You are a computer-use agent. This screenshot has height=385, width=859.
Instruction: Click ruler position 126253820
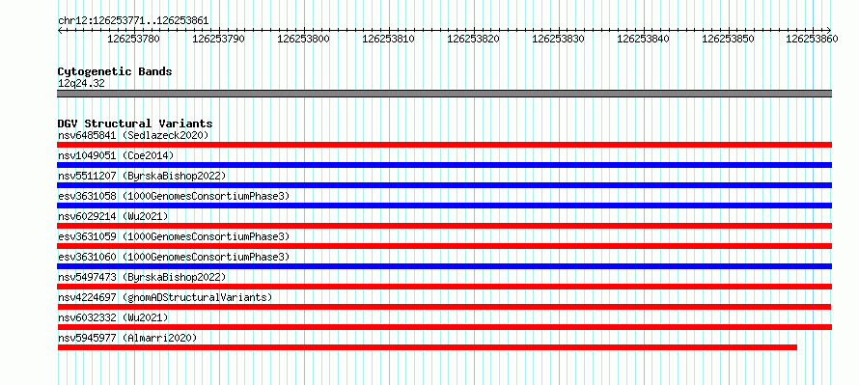pos(473,39)
